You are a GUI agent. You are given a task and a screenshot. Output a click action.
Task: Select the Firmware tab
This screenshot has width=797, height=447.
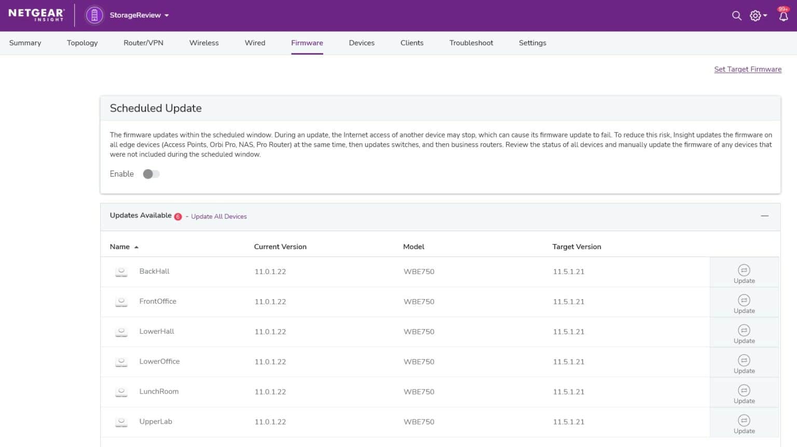point(307,43)
